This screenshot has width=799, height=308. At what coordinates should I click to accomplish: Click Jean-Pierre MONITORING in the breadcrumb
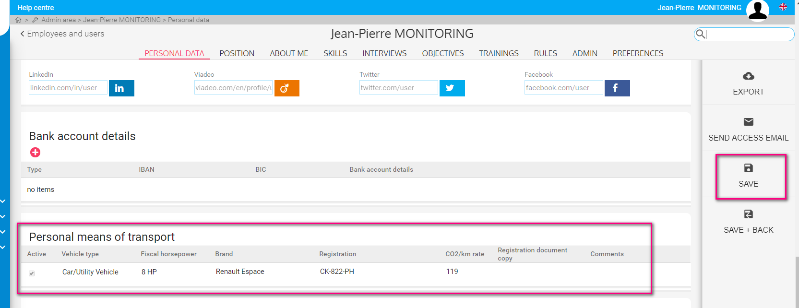(122, 20)
